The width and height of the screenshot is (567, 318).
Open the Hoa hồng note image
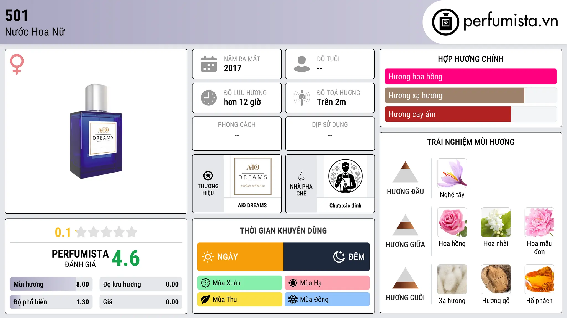coord(452,222)
